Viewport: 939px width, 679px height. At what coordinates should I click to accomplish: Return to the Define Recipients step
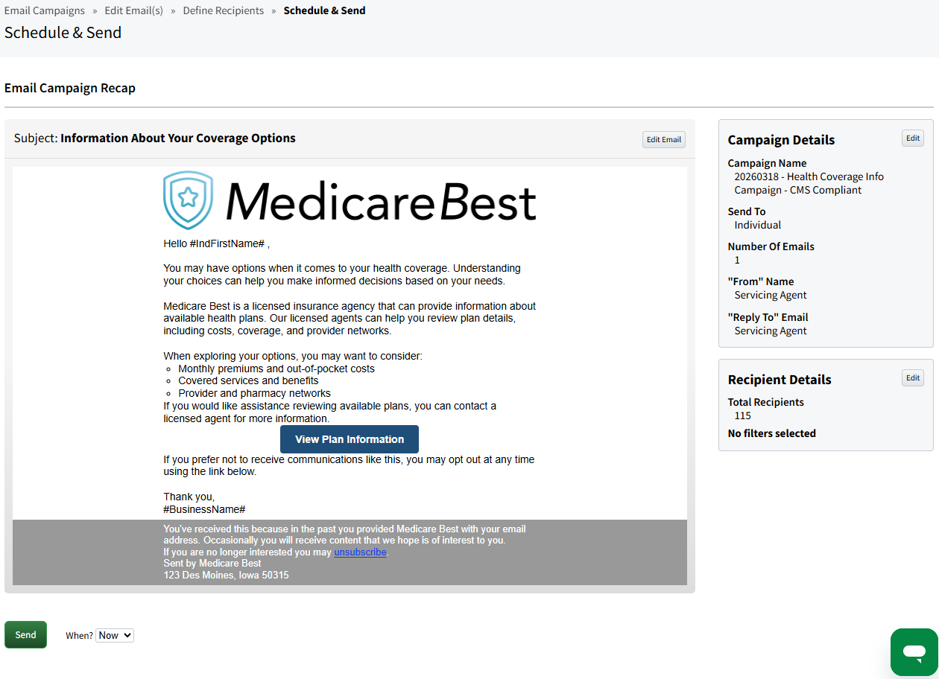click(x=223, y=10)
